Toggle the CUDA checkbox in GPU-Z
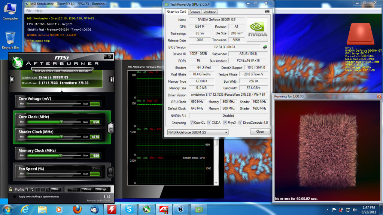Image resolution: width=383 pixels, height=215 pixels. [209, 123]
